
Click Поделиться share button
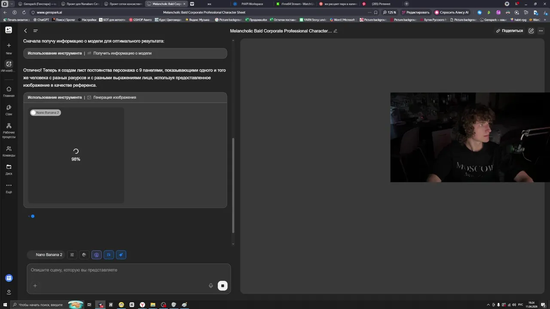click(x=510, y=31)
